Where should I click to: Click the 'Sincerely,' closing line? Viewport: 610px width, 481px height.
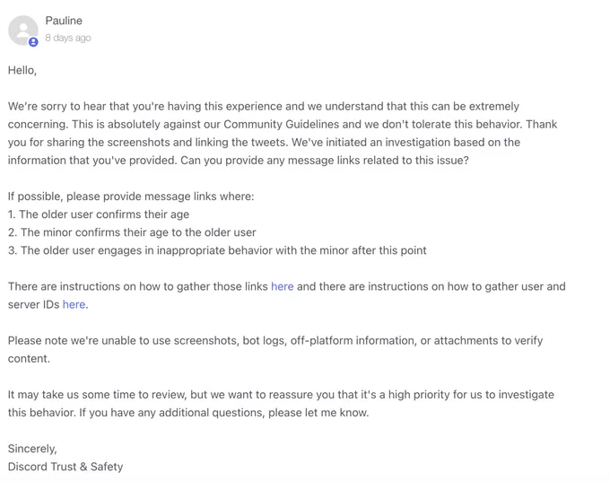32,449
